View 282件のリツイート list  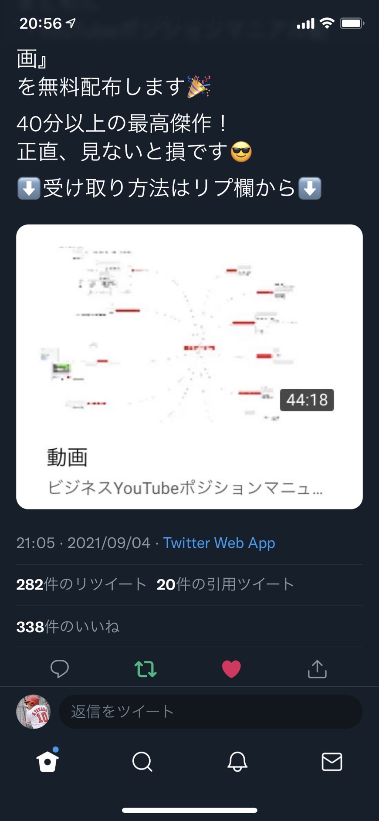pyautogui.click(x=81, y=584)
